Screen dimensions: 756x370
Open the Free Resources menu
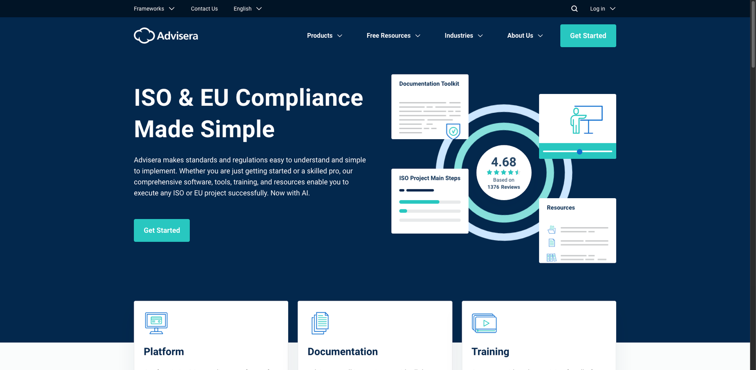pyautogui.click(x=393, y=35)
